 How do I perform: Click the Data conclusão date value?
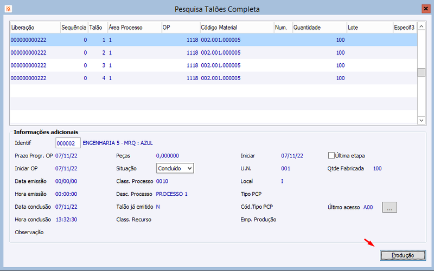coord(66,207)
